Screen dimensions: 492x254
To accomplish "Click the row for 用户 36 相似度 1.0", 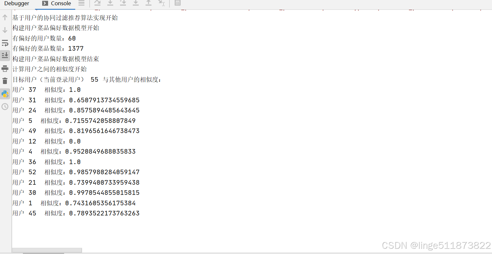I will point(46,162).
